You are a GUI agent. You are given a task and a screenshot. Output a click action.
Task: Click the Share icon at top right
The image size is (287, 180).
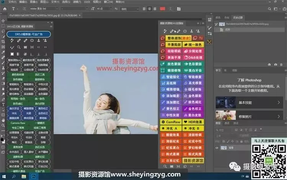click(284, 9)
